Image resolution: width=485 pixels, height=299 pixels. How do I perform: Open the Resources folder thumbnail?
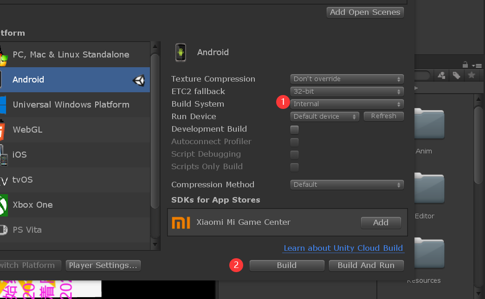[x=429, y=254]
